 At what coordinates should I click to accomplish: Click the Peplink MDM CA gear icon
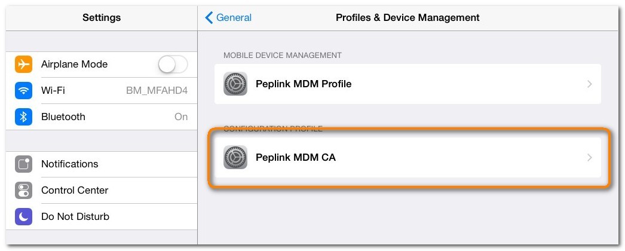click(x=235, y=158)
